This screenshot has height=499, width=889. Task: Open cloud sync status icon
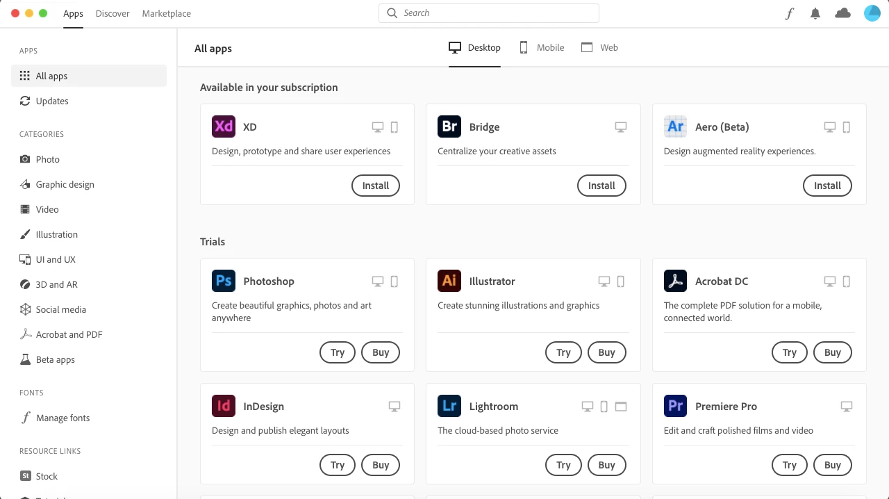tap(842, 13)
